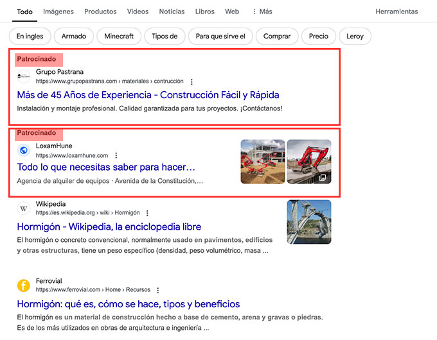Click the Grupo Pastrana site favicon

(24, 76)
